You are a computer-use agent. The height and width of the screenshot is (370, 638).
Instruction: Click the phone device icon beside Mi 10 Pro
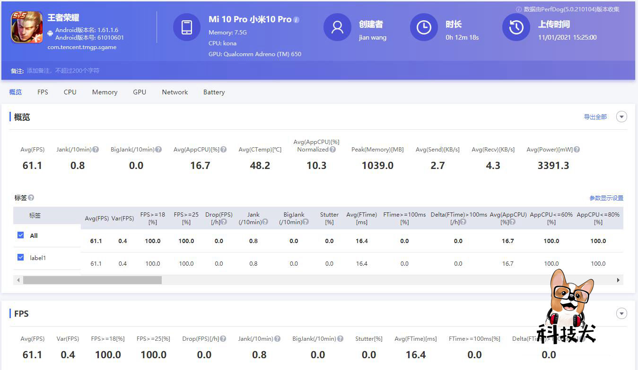pyautogui.click(x=187, y=27)
